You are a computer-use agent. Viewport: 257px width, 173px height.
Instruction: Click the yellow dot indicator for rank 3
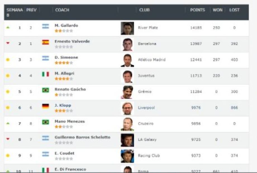click(8, 60)
